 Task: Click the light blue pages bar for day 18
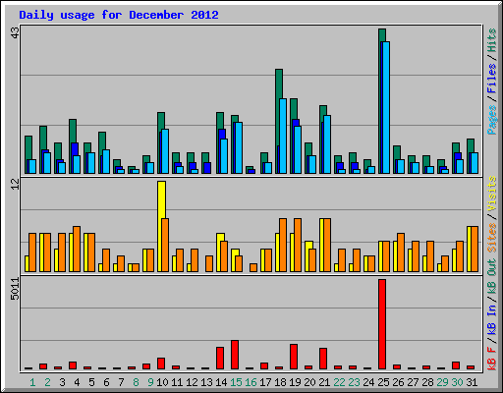[283, 136]
